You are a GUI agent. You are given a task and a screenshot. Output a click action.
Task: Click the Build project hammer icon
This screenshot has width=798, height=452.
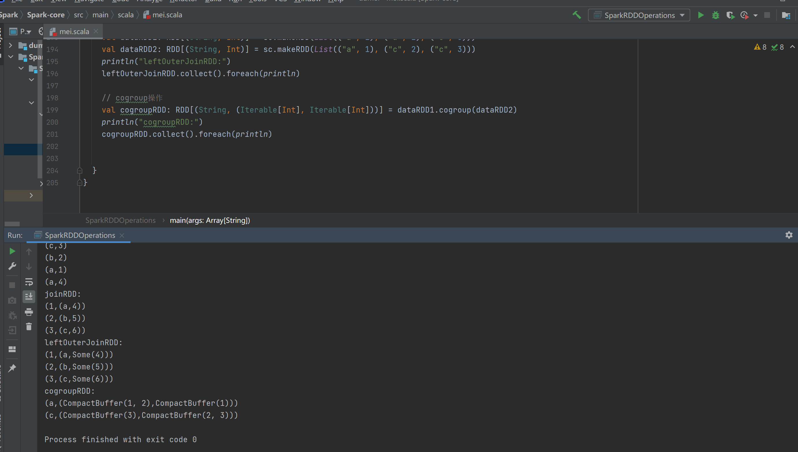(576, 15)
